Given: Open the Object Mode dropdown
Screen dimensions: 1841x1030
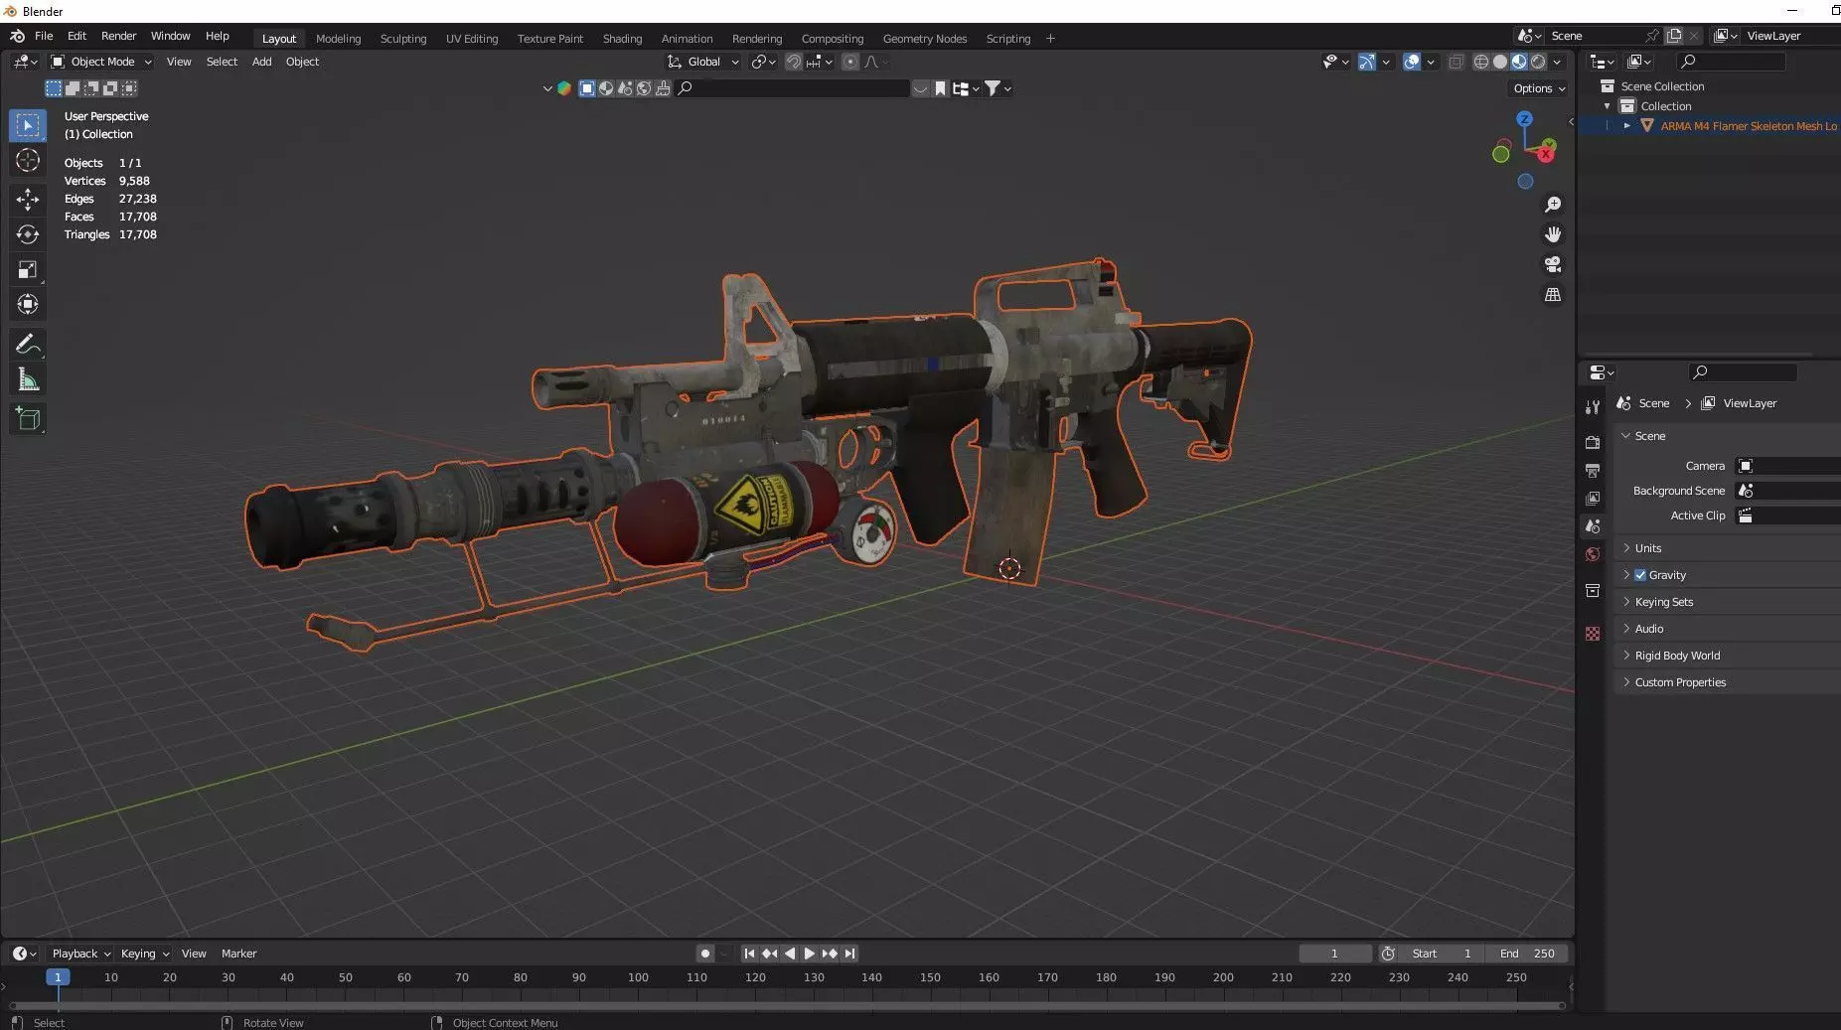Looking at the screenshot, I should pyautogui.click(x=101, y=62).
